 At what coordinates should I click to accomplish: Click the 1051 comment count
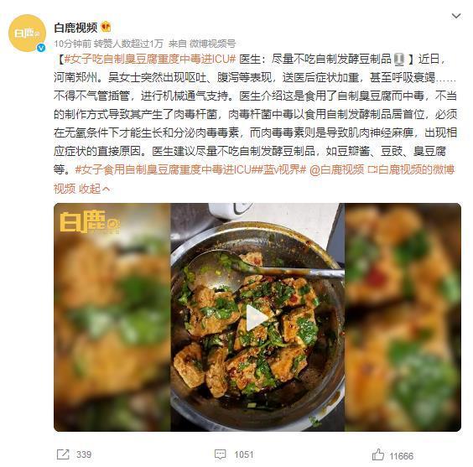pyautogui.click(x=244, y=454)
